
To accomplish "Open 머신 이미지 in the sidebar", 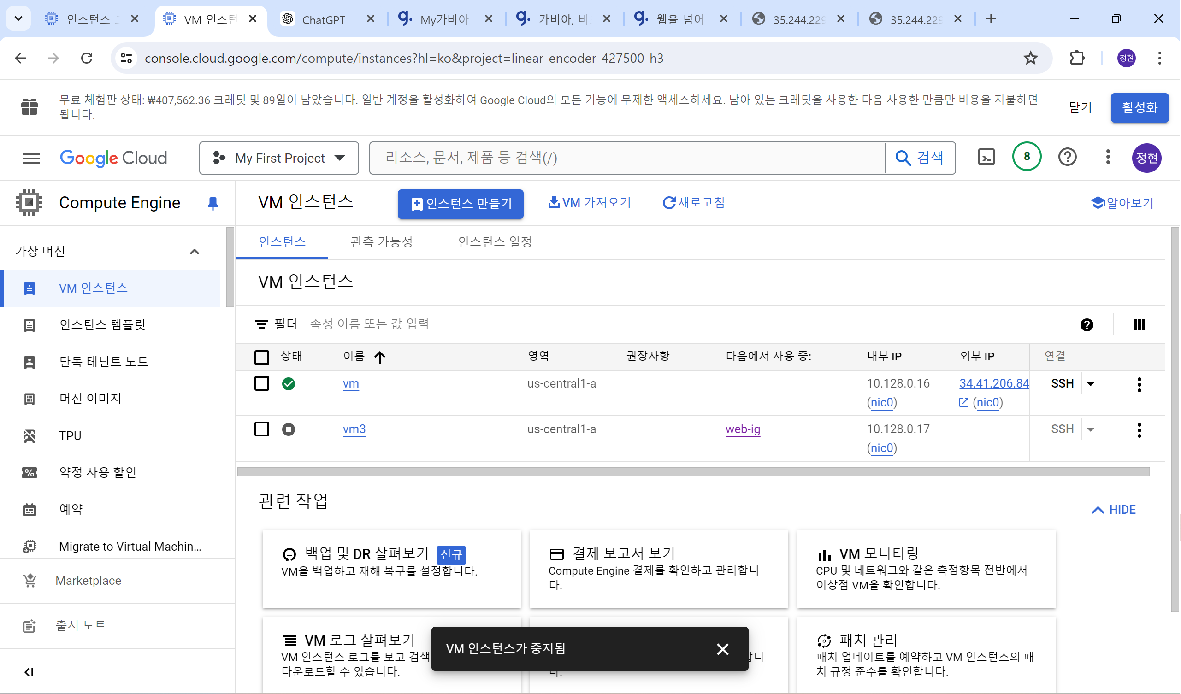I will (x=90, y=399).
